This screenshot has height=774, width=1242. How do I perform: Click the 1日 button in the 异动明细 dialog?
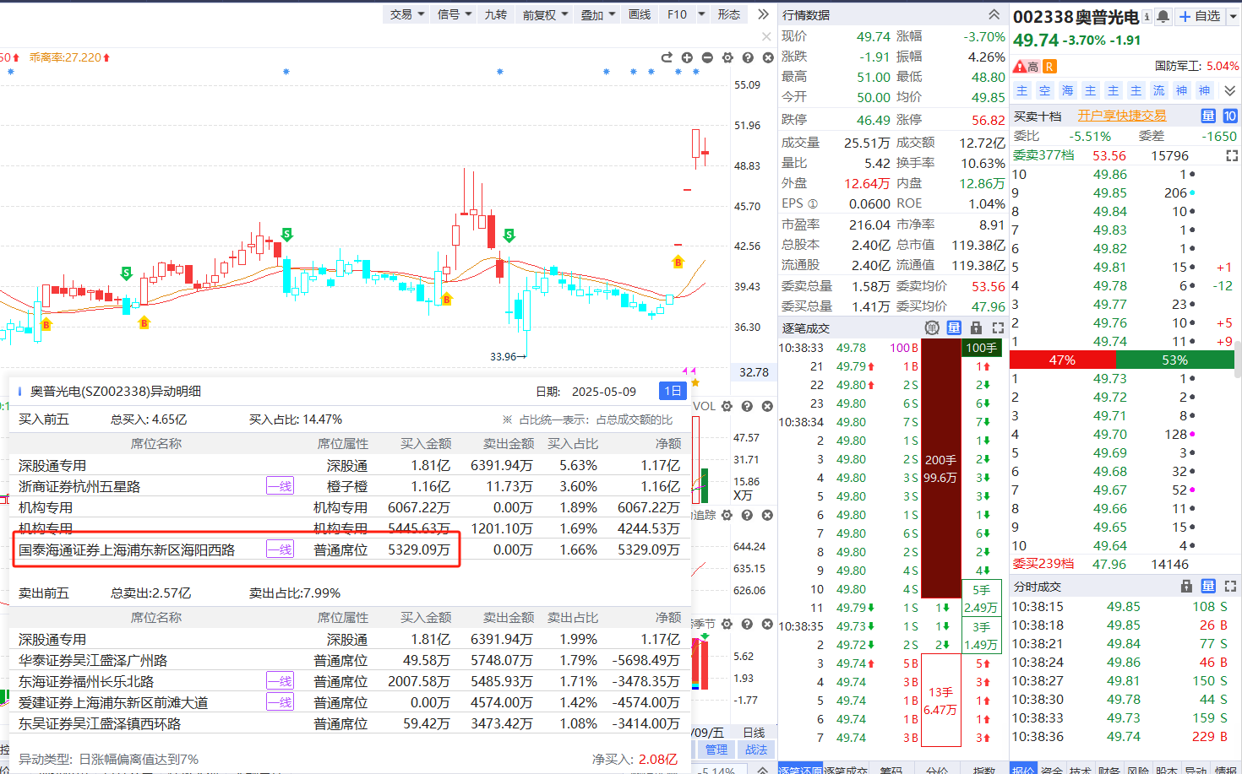pos(673,391)
